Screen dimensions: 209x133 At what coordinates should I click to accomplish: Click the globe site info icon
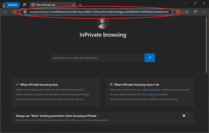point(25,12)
